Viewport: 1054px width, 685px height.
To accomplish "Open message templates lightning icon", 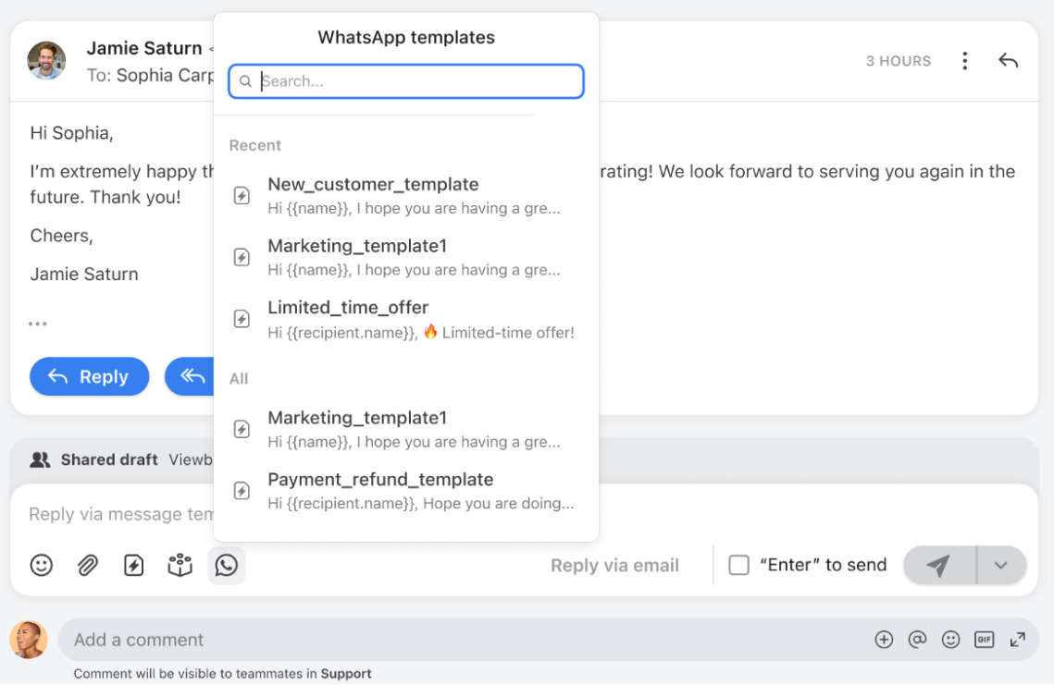I will click(x=134, y=566).
